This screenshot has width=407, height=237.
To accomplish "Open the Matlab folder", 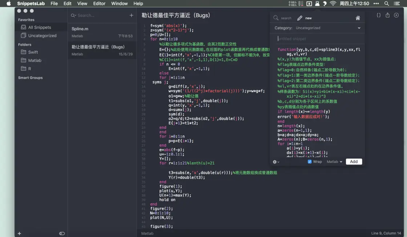I will (x=41, y=60).
